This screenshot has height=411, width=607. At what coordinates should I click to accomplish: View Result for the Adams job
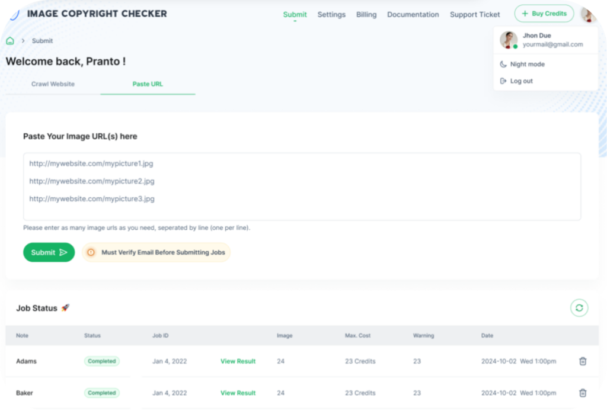(x=238, y=361)
